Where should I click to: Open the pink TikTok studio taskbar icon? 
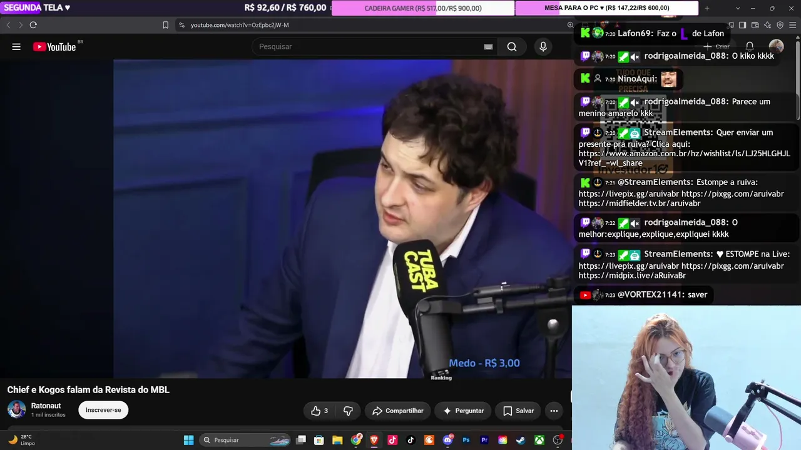pos(392,440)
